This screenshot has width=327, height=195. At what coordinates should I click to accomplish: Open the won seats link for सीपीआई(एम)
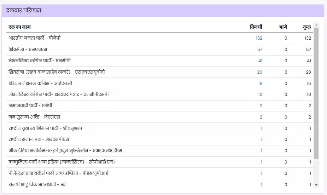pyautogui.click(x=262, y=162)
